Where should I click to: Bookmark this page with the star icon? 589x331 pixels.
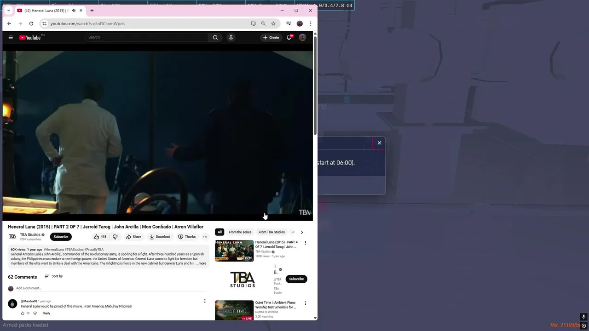pos(273,23)
